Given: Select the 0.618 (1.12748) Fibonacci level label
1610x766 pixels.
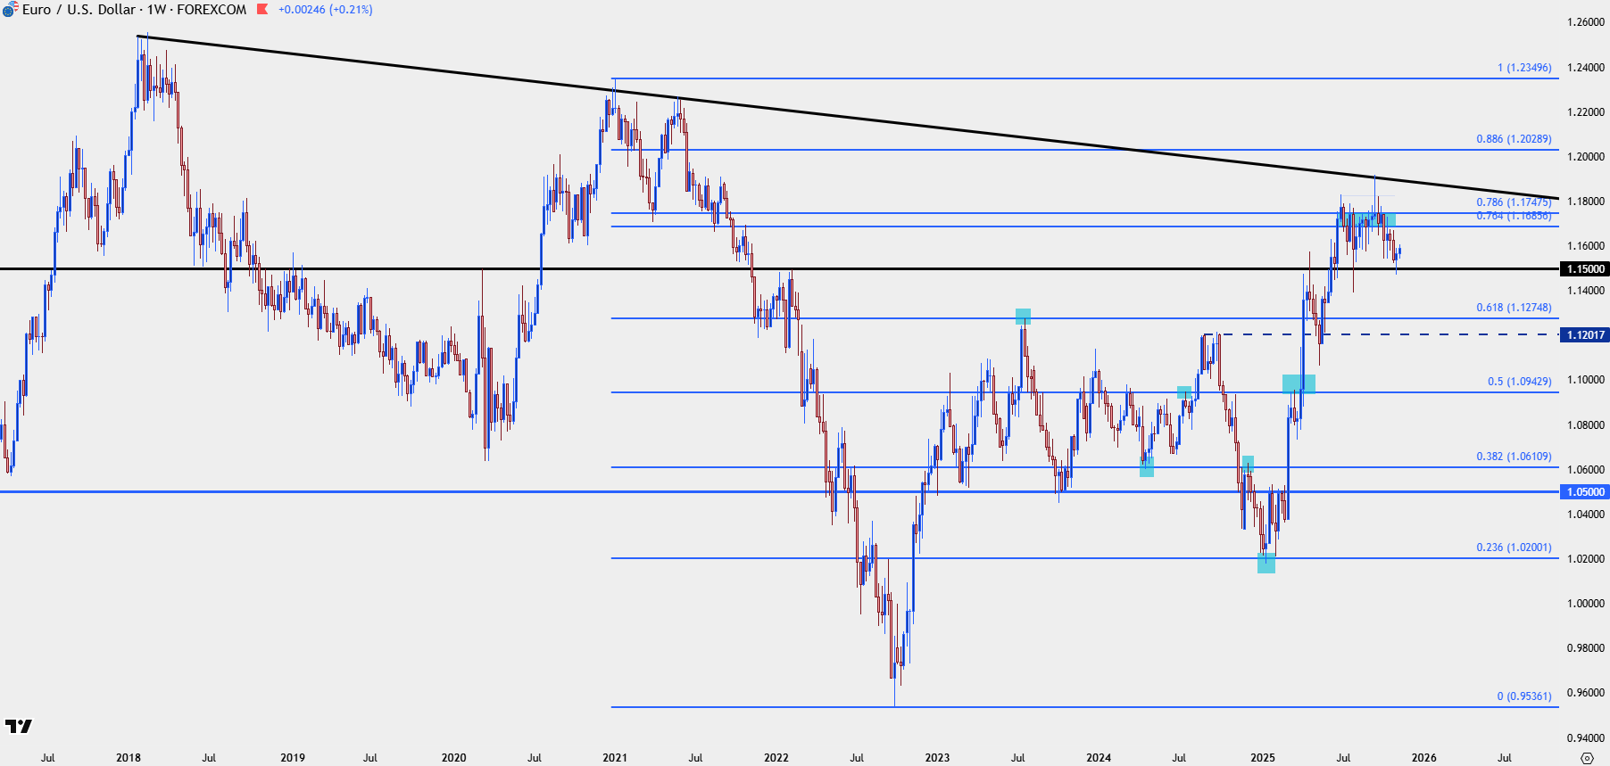Looking at the screenshot, I should click(x=1514, y=308).
